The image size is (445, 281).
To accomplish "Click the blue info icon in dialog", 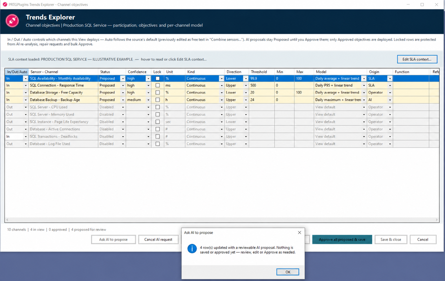I will pyautogui.click(x=192, y=249).
